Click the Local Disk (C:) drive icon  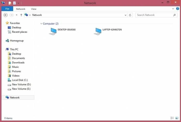pyautogui.click(x=9, y=80)
